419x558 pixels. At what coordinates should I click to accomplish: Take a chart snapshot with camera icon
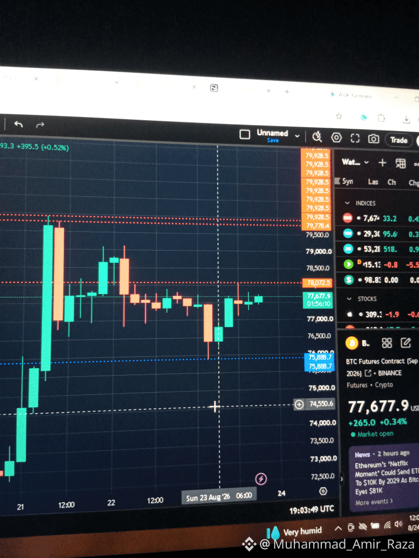coord(373,139)
